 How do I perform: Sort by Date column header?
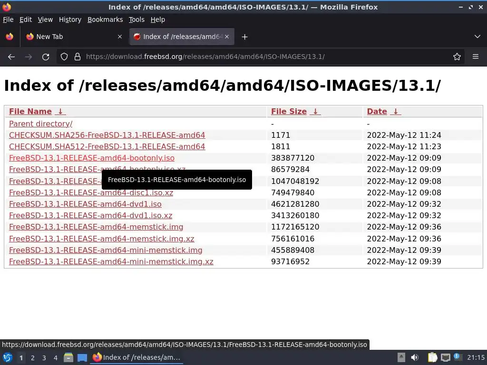[x=377, y=111]
